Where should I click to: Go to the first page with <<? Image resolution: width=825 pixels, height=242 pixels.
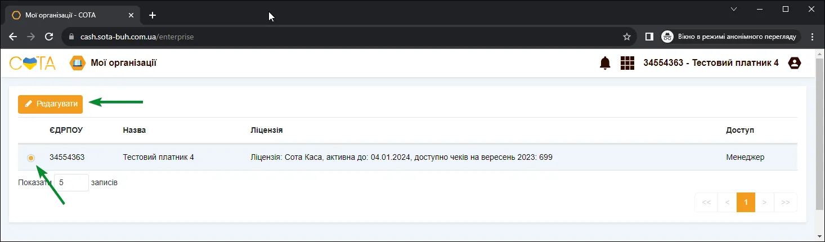pos(706,202)
